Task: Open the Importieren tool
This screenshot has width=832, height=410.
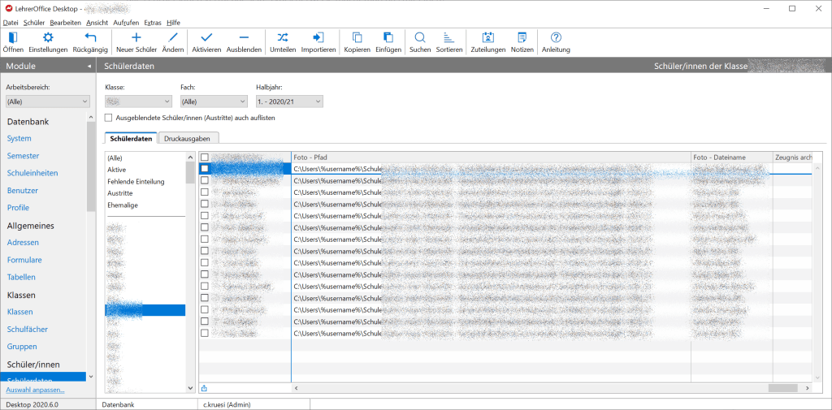Action: pos(318,38)
